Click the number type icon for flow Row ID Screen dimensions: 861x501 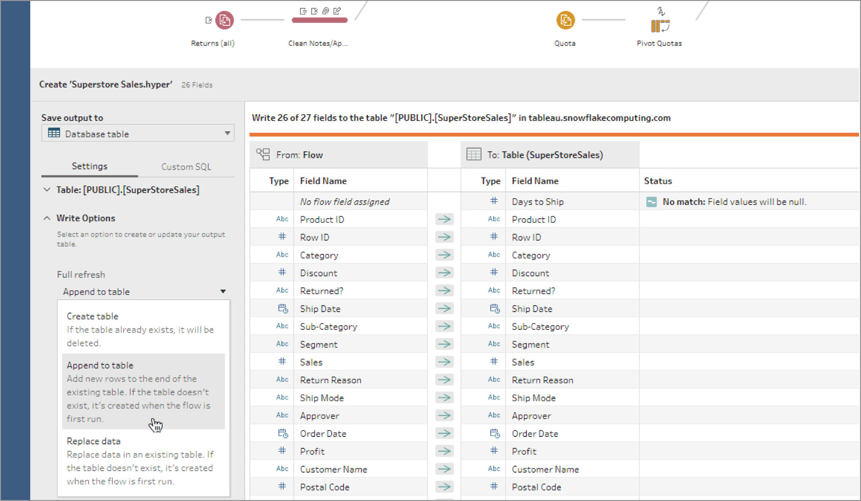[x=282, y=237]
